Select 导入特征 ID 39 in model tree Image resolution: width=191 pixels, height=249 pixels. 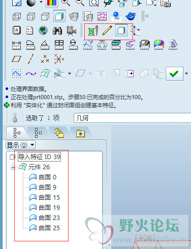[x=39, y=157]
